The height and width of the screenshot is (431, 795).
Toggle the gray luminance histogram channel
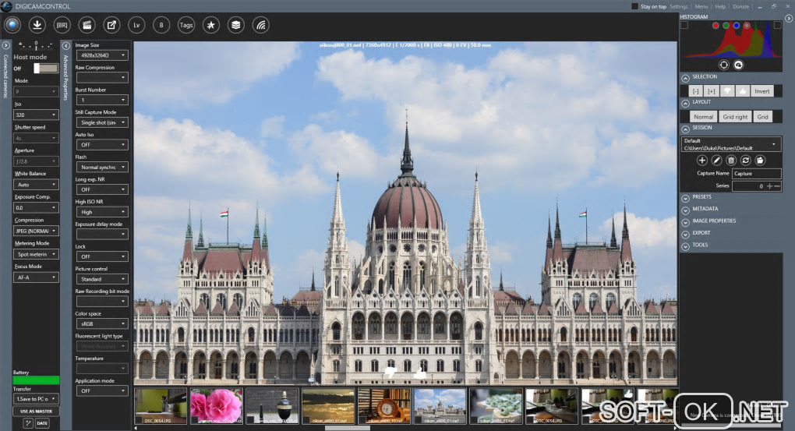tap(747, 26)
